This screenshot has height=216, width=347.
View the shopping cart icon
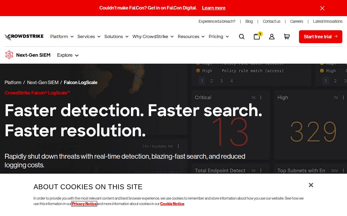click(x=287, y=37)
